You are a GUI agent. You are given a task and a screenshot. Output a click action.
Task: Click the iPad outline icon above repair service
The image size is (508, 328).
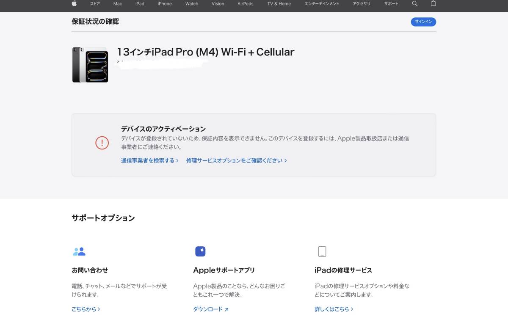322,251
